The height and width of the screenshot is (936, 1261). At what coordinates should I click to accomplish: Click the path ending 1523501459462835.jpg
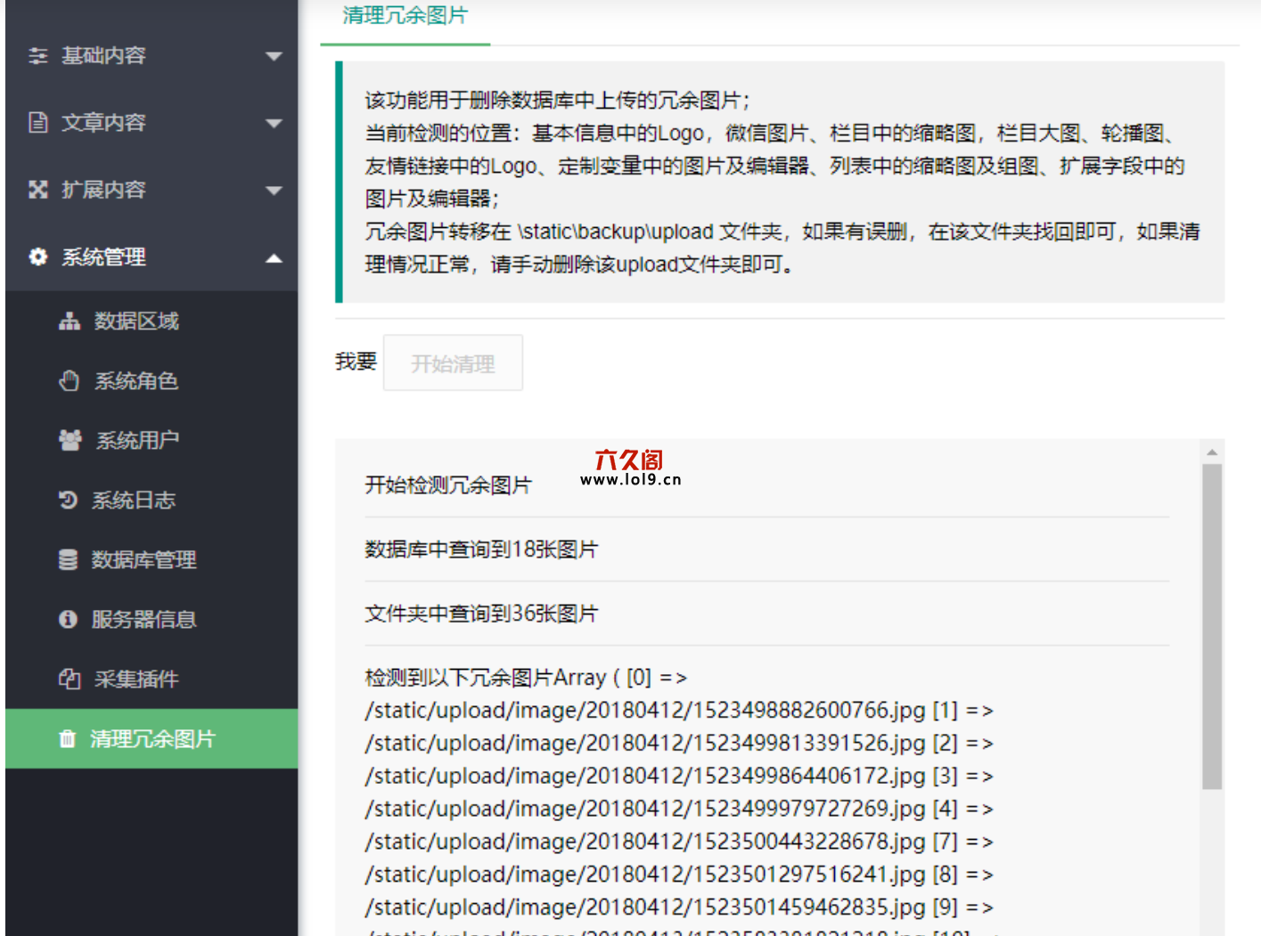click(646, 908)
